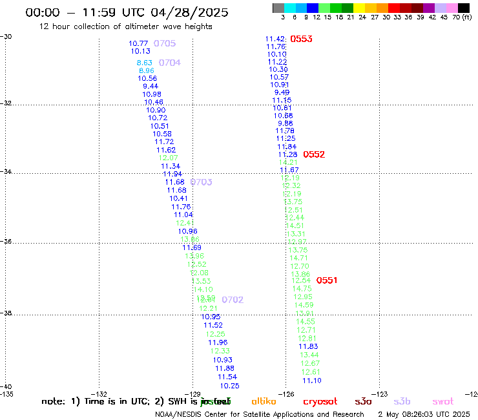Click the green value 14.71
Viewport: 478px width, 420px height.
[x=298, y=258]
